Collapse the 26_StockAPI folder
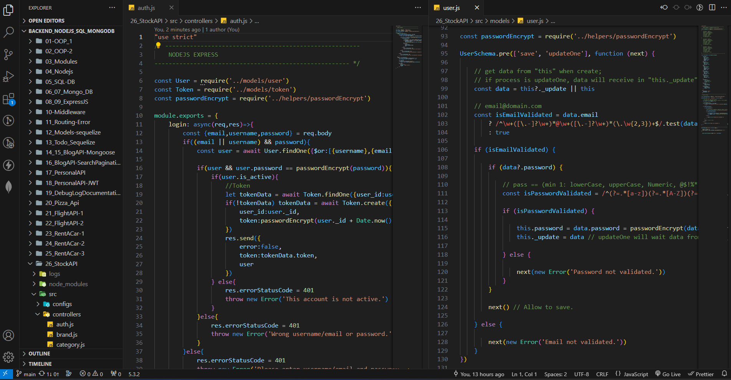Image resolution: width=731 pixels, height=380 pixels. pos(61,264)
